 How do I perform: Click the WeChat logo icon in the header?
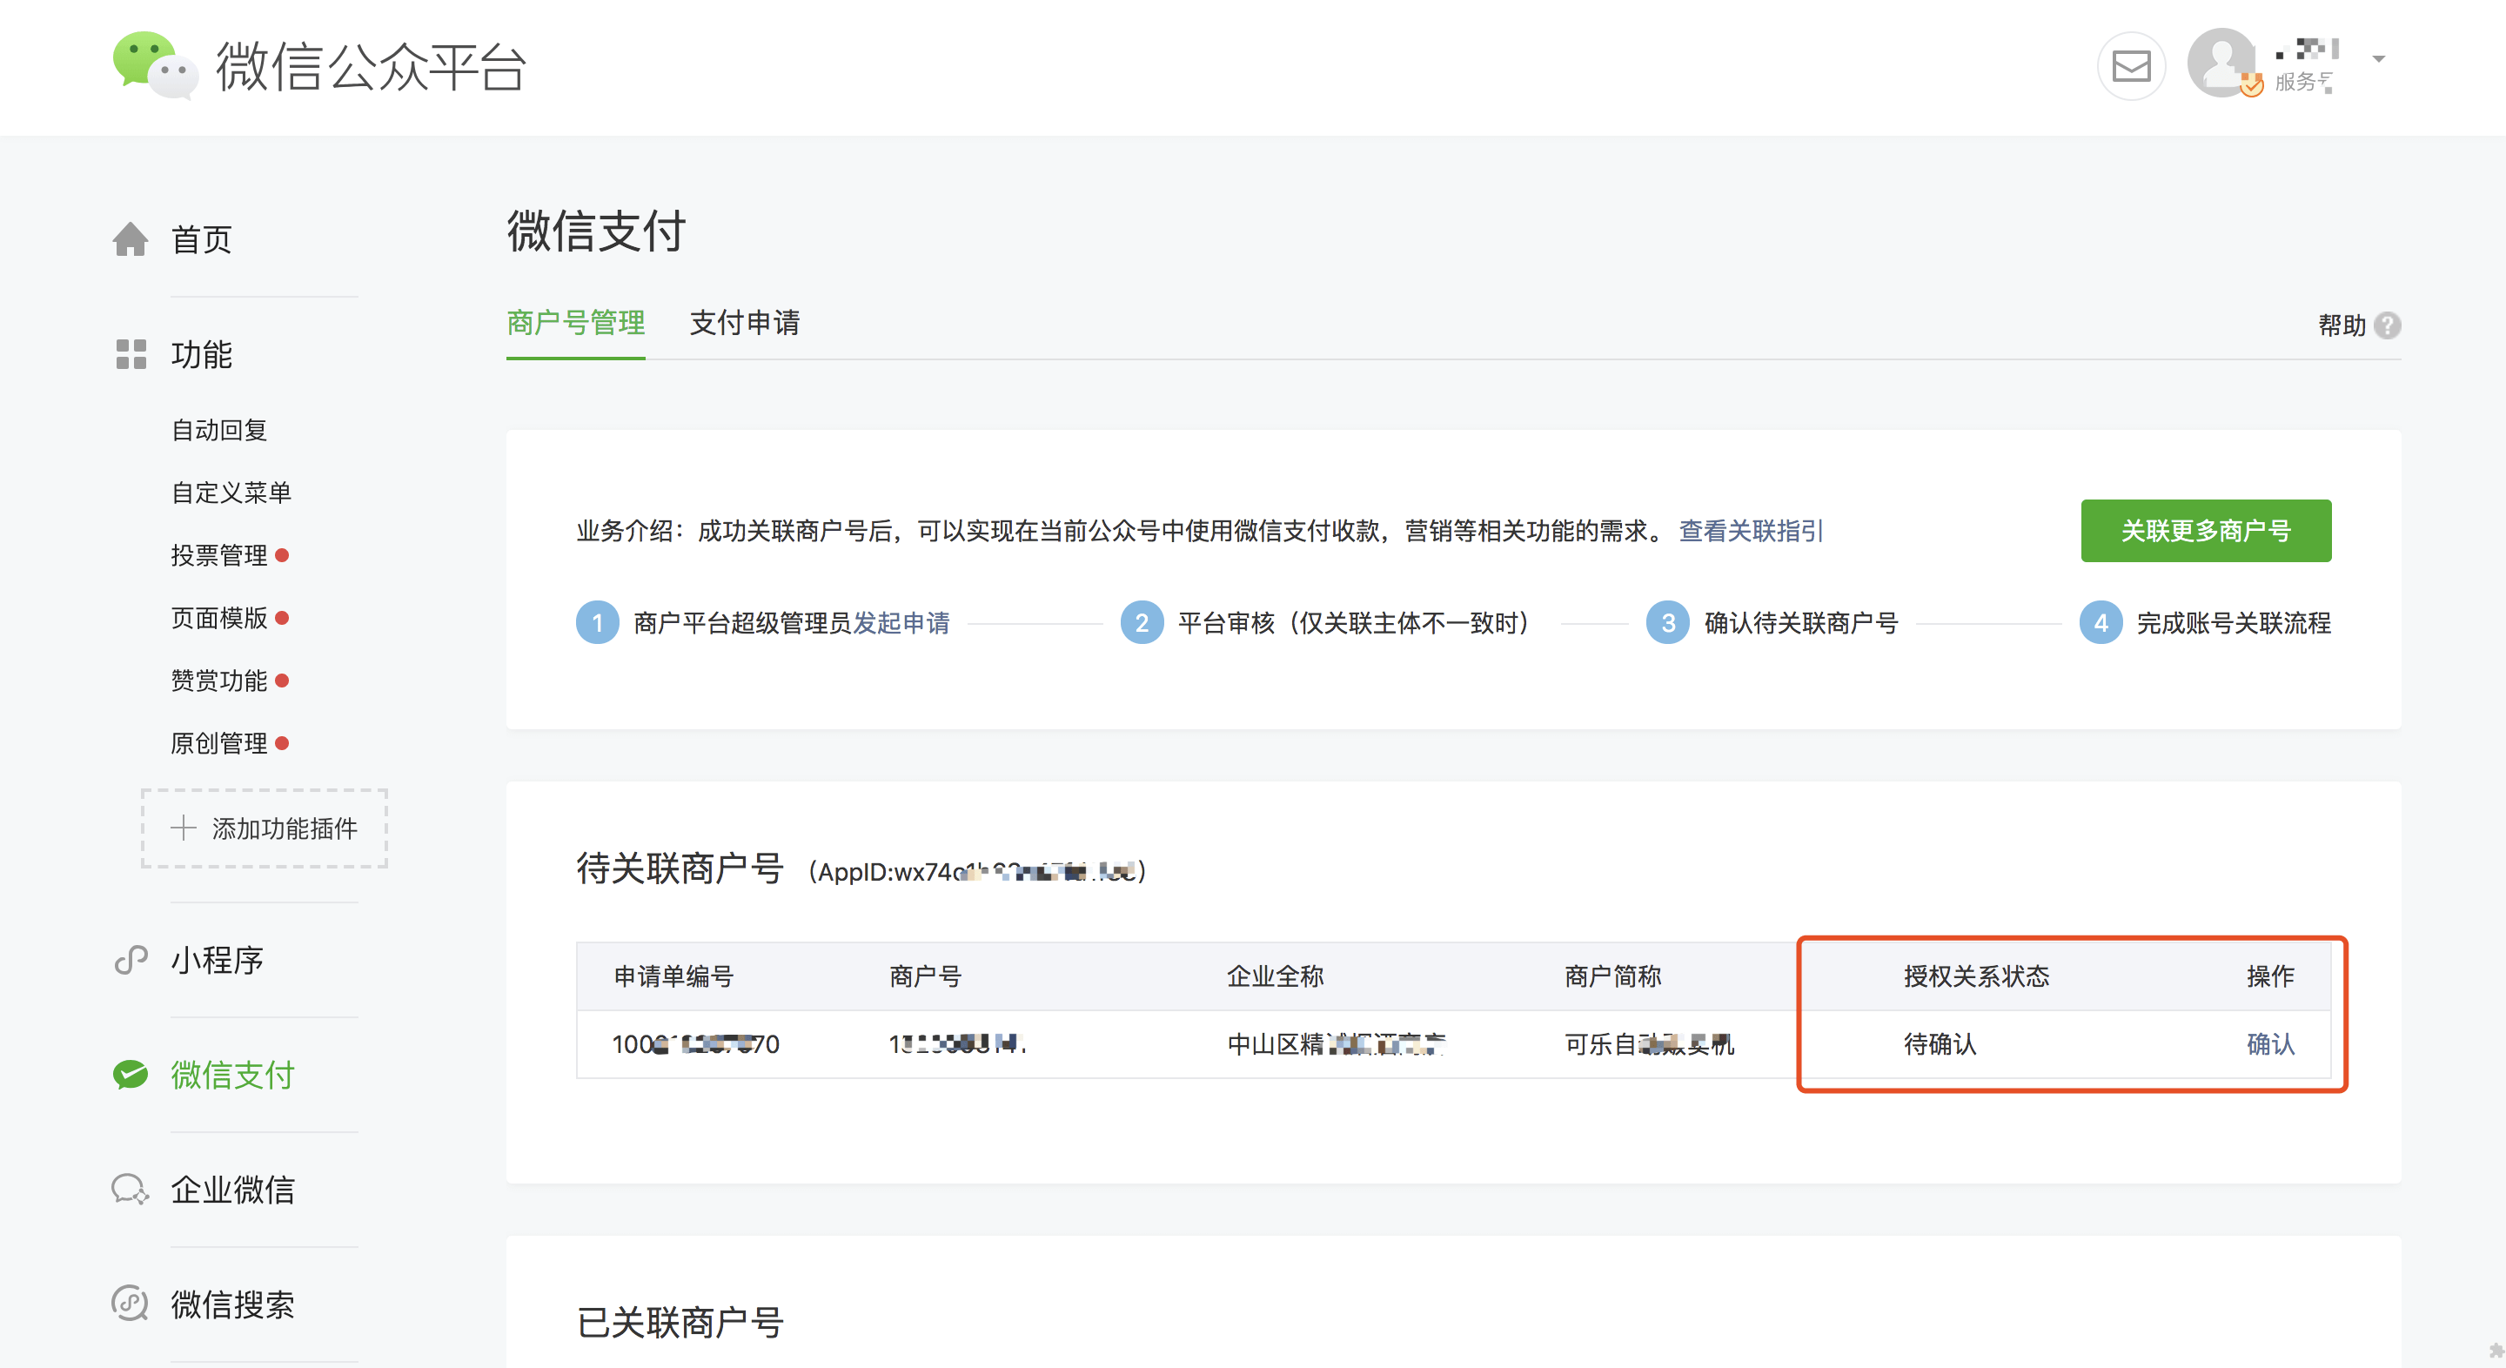coord(155,65)
